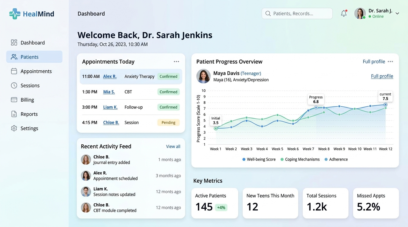Click Alex R. avatar in activity feed

(86, 176)
